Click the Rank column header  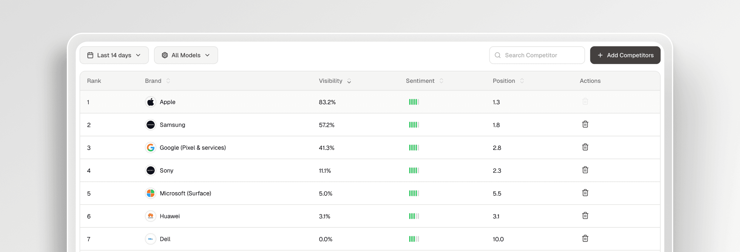[94, 81]
